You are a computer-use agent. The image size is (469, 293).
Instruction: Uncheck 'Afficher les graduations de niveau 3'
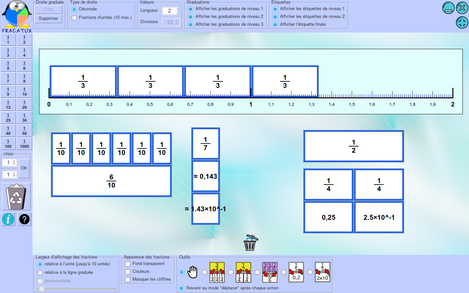(x=190, y=24)
